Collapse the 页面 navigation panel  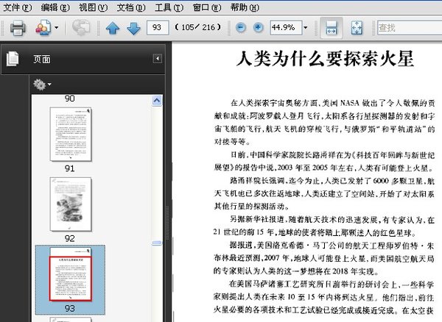tap(157, 58)
